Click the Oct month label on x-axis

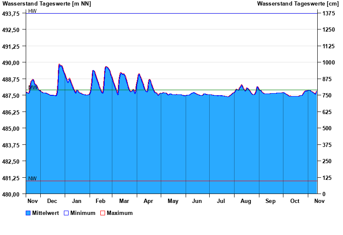click(295, 201)
